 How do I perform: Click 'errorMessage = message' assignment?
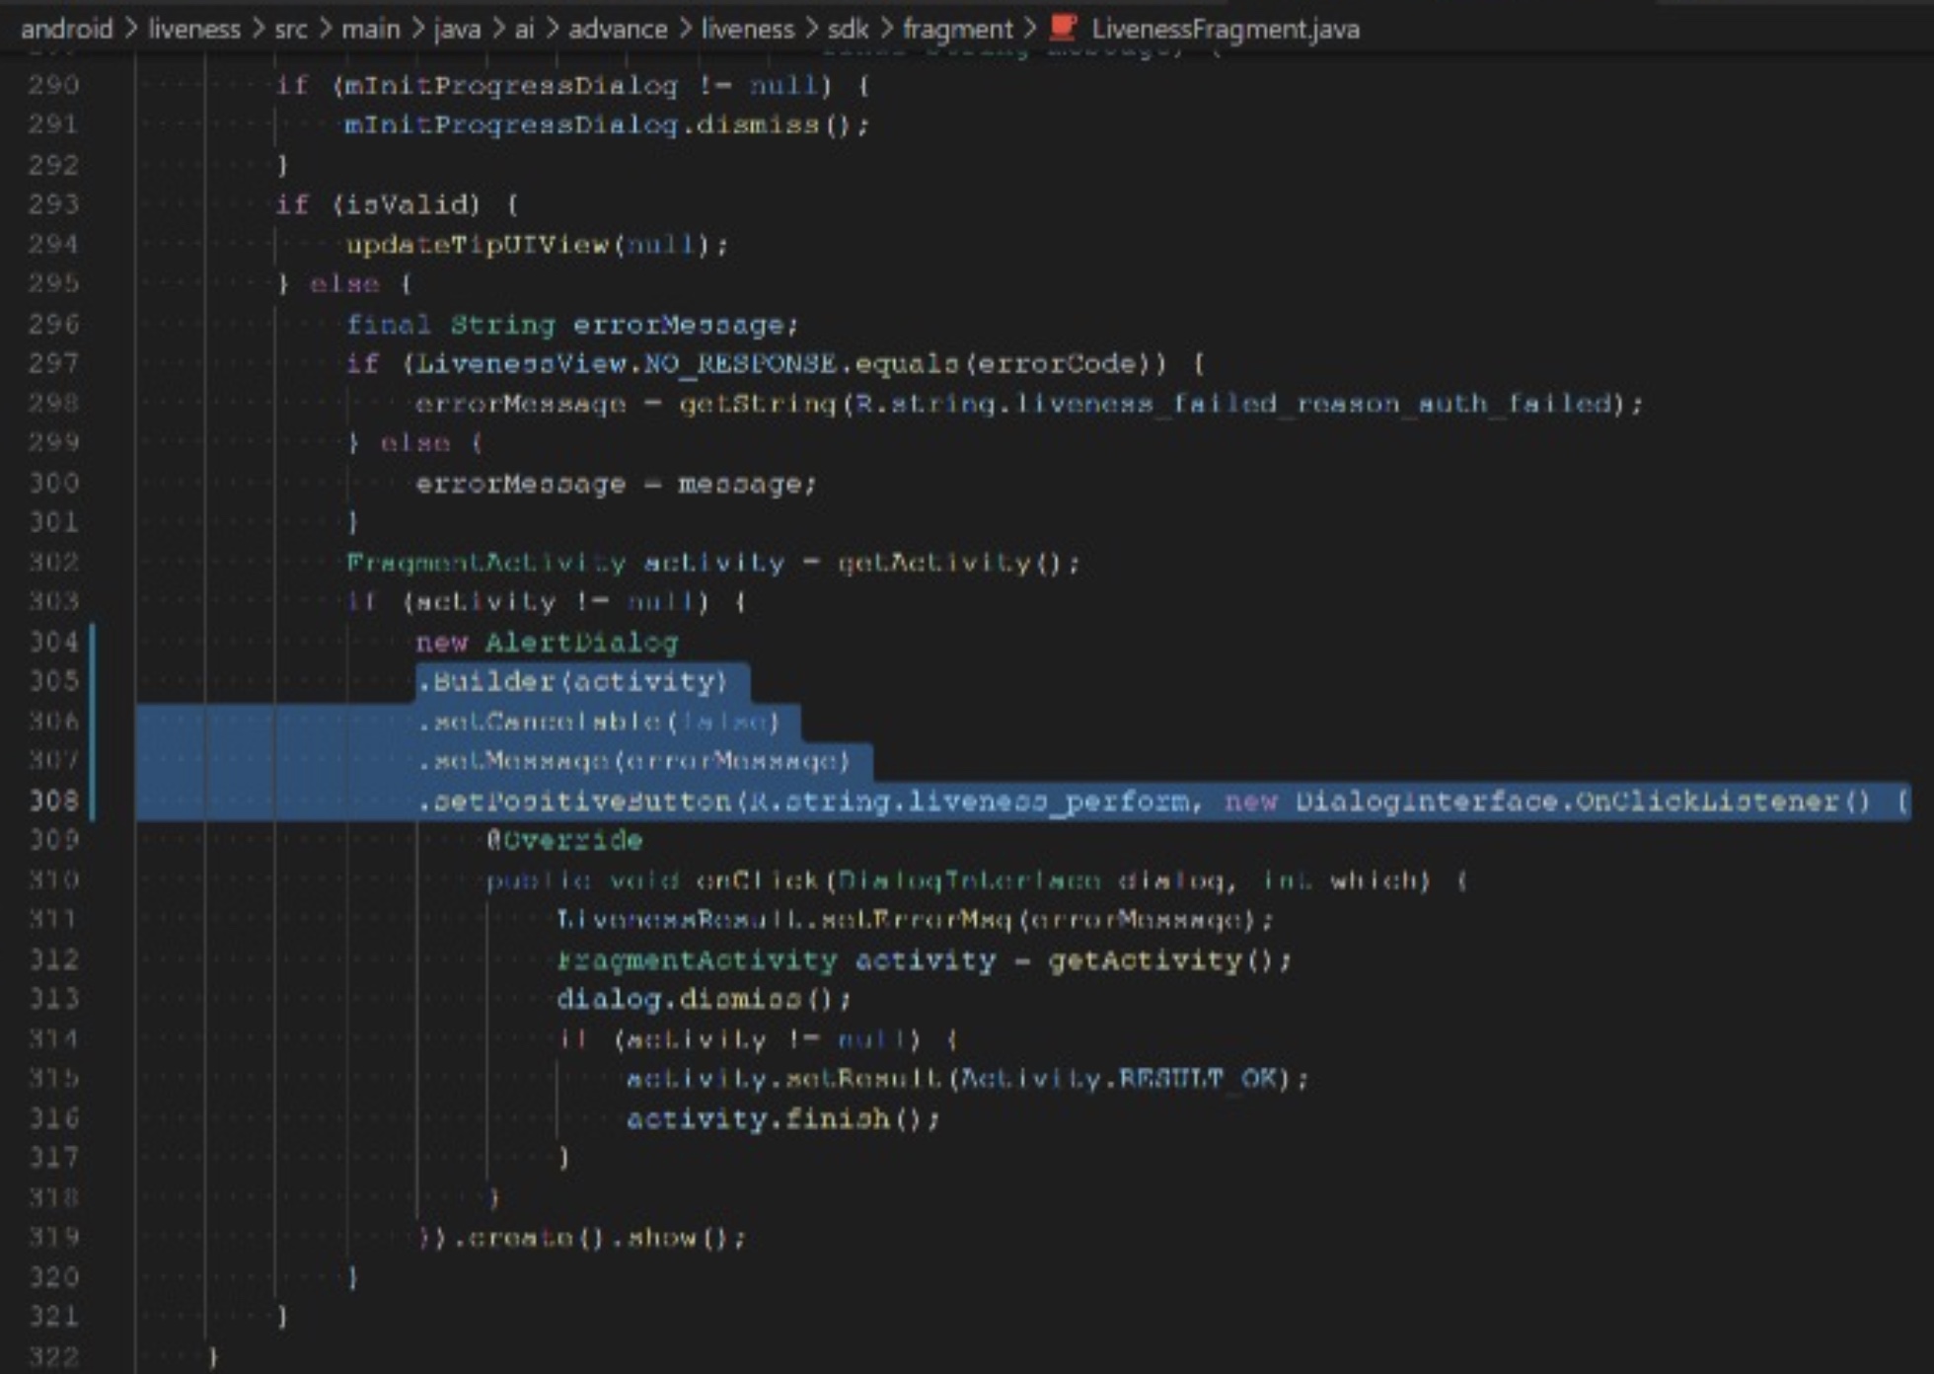(616, 484)
